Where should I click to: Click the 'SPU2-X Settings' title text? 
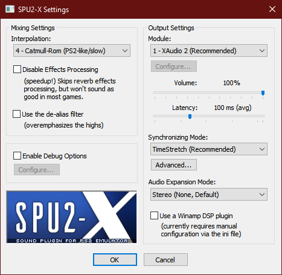43,10
